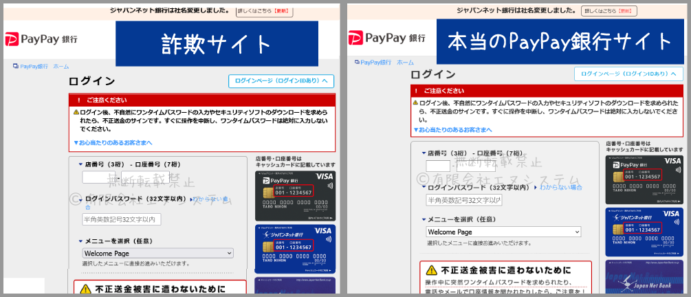The height and width of the screenshot is (297, 691).
Task: Click warning triangle icon in left ご注意ください box
Action: 76,112
